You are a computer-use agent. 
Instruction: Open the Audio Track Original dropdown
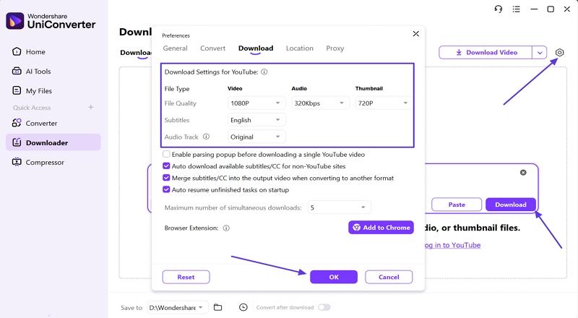coord(256,137)
